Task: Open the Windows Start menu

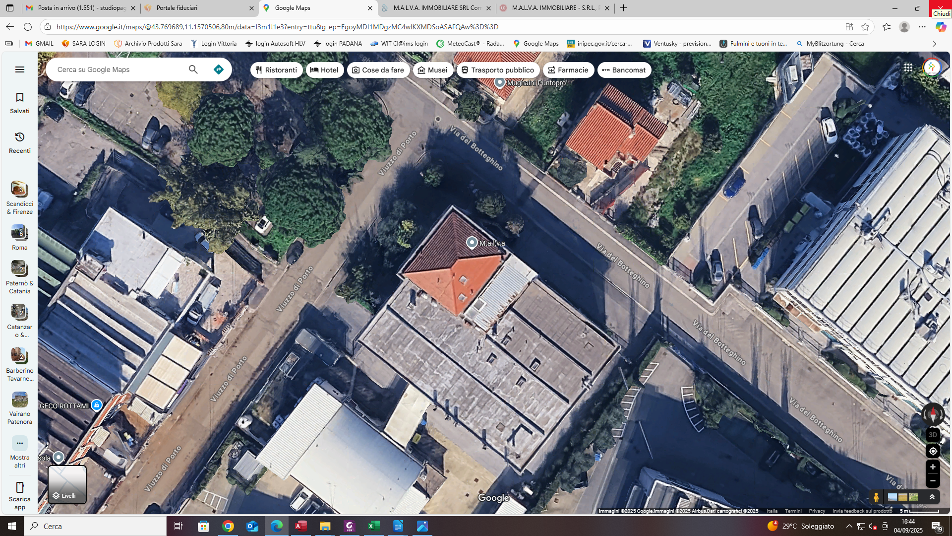Action: tap(12, 526)
